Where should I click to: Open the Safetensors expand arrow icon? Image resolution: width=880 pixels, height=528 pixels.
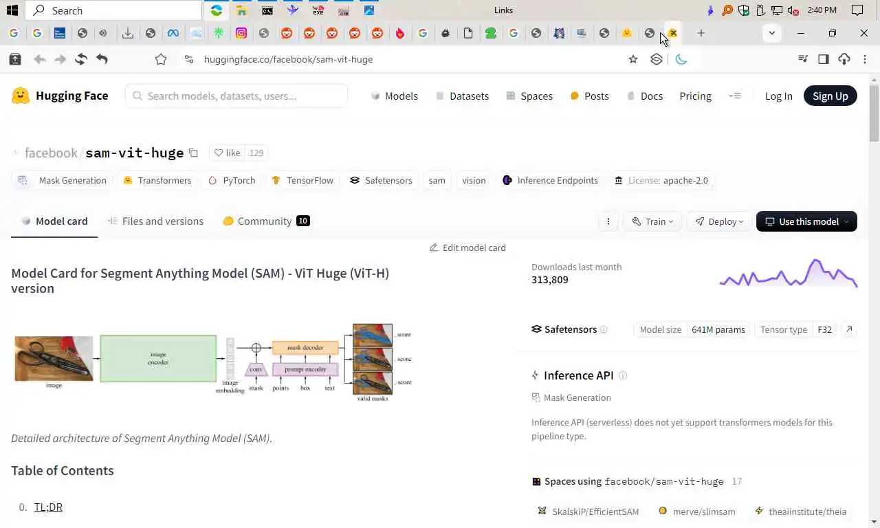point(849,329)
